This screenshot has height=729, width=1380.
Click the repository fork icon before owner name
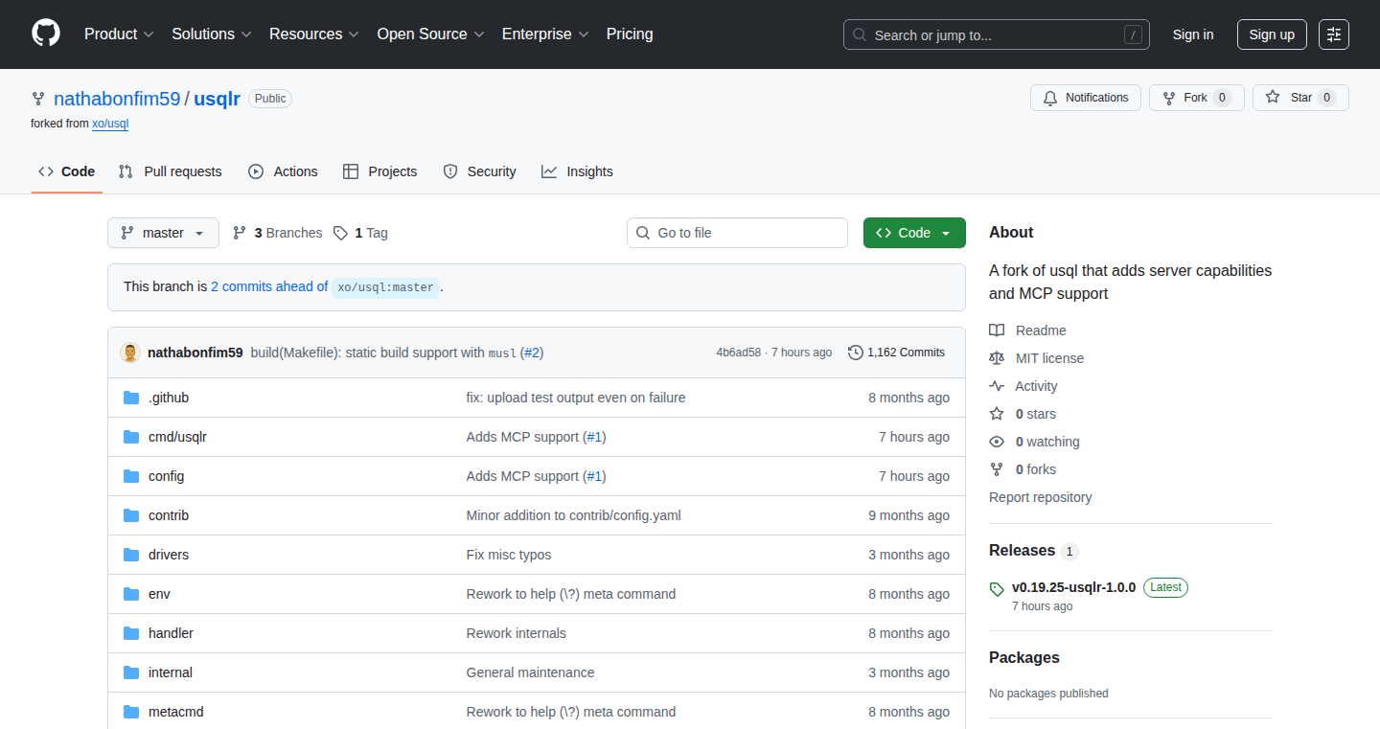pos(38,99)
